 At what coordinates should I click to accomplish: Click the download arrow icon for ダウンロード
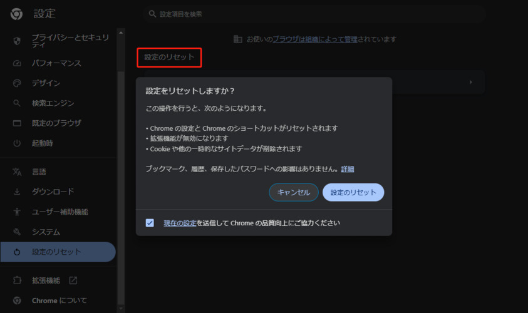click(x=17, y=192)
